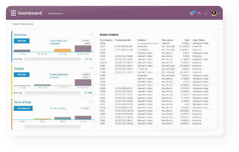239x152 pixels.
Task: Close the Sales Orders panel
Action: 215,35
